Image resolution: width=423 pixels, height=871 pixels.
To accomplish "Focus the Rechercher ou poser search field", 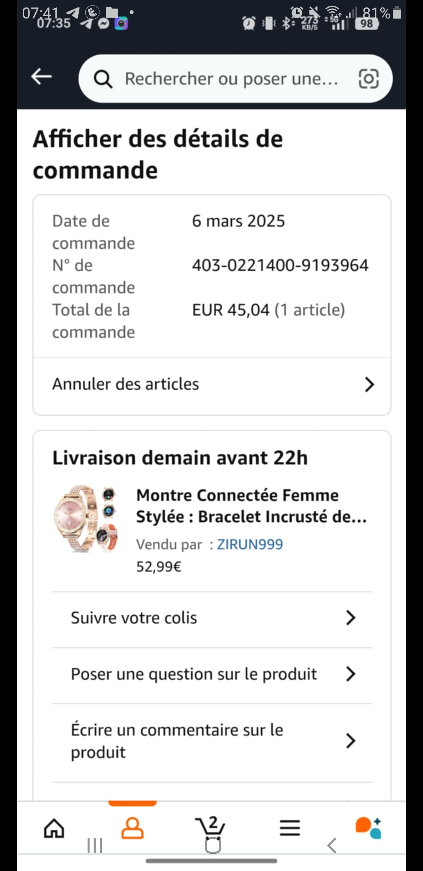I will tap(231, 79).
